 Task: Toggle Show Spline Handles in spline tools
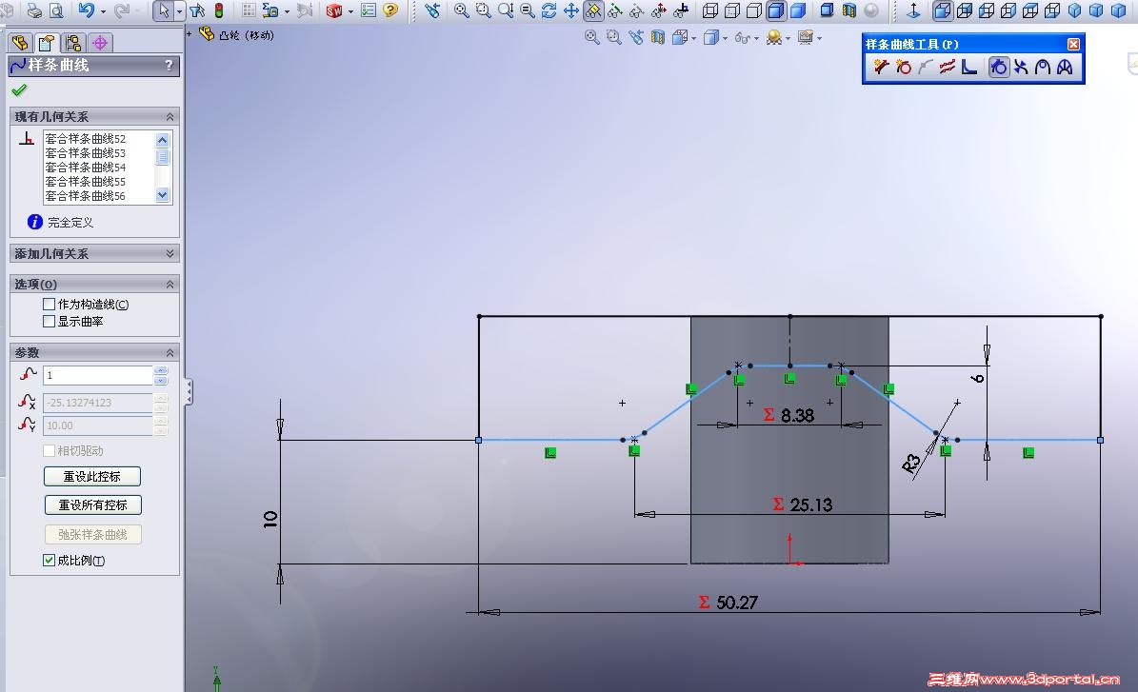click(999, 68)
